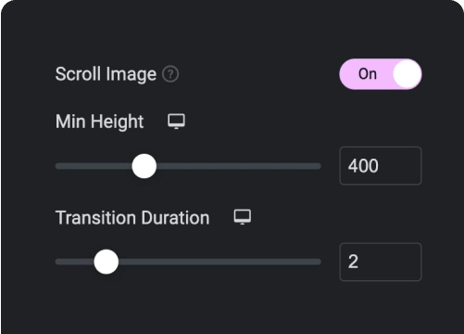Click the white knob of the On toggle
464x334 pixels.
click(407, 74)
